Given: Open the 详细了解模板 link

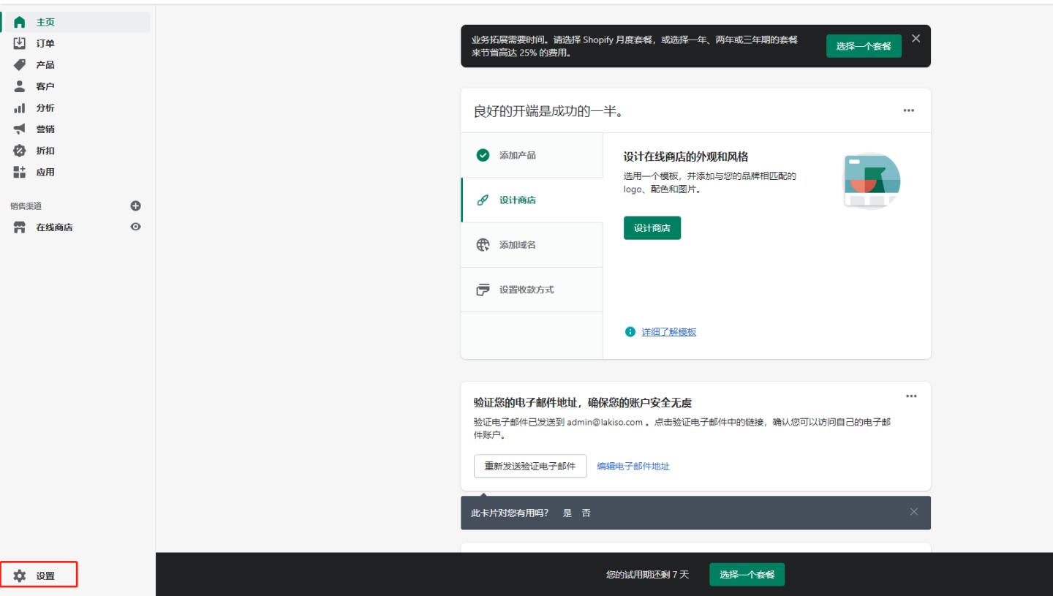Looking at the screenshot, I should pyautogui.click(x=668, y=331).
